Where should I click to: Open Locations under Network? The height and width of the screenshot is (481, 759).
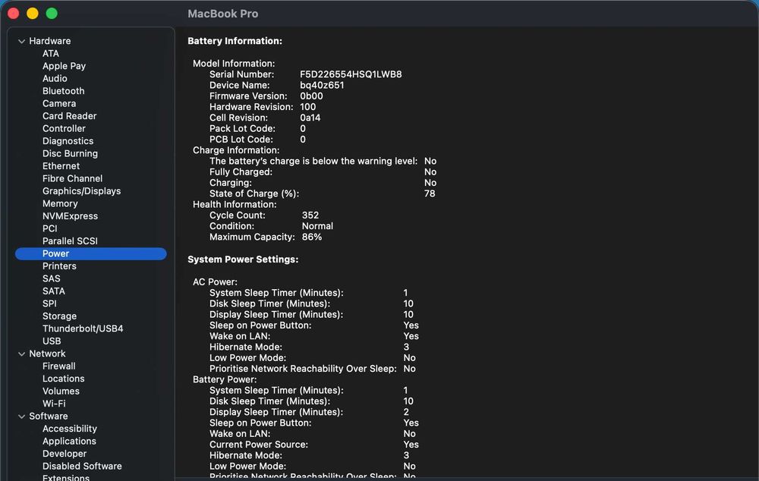pos(64,379)
